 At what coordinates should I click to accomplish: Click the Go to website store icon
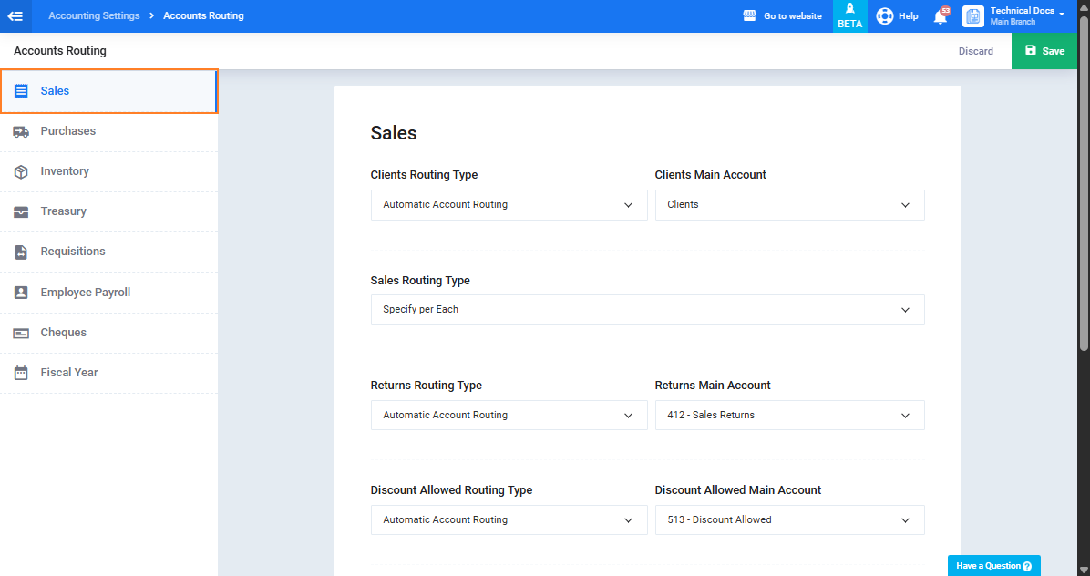click(749, 16)
